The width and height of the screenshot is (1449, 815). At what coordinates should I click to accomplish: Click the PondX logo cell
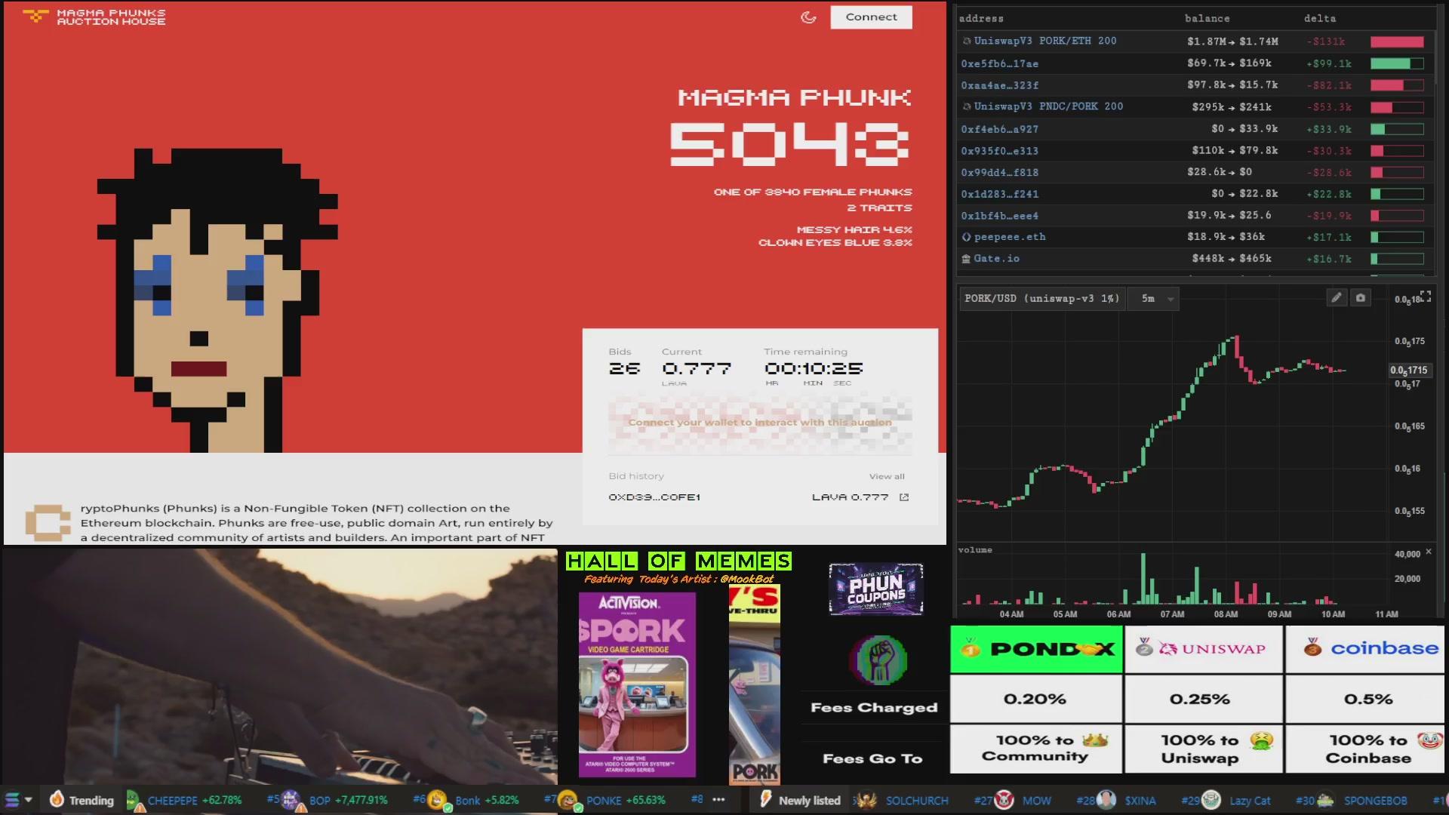pyautogui.click(x=1036, y=649)
